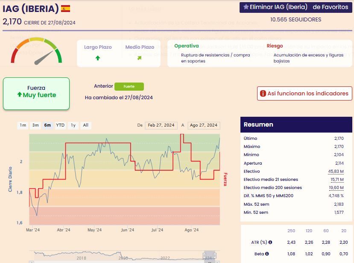Click the Medio Plazo label

[x=140, y=47]
